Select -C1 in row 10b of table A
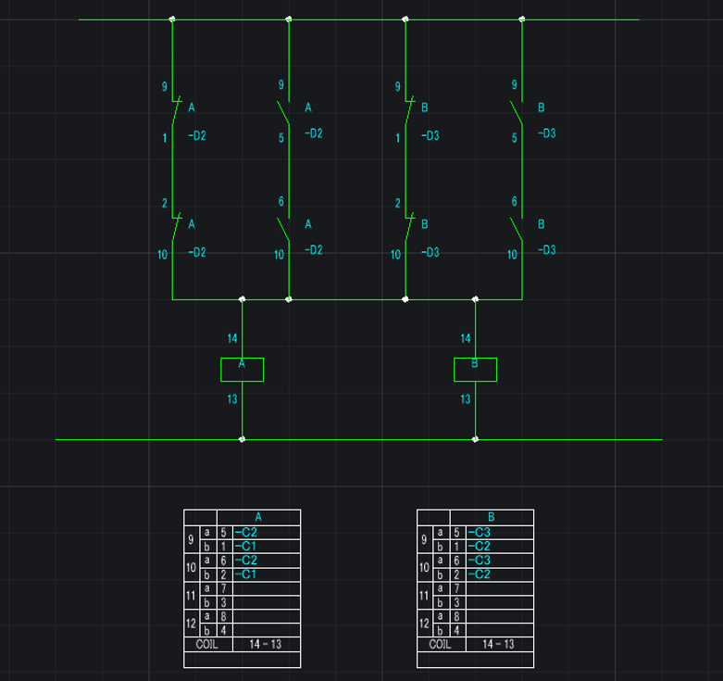This screenshot has width=723, height=681. 245,574
